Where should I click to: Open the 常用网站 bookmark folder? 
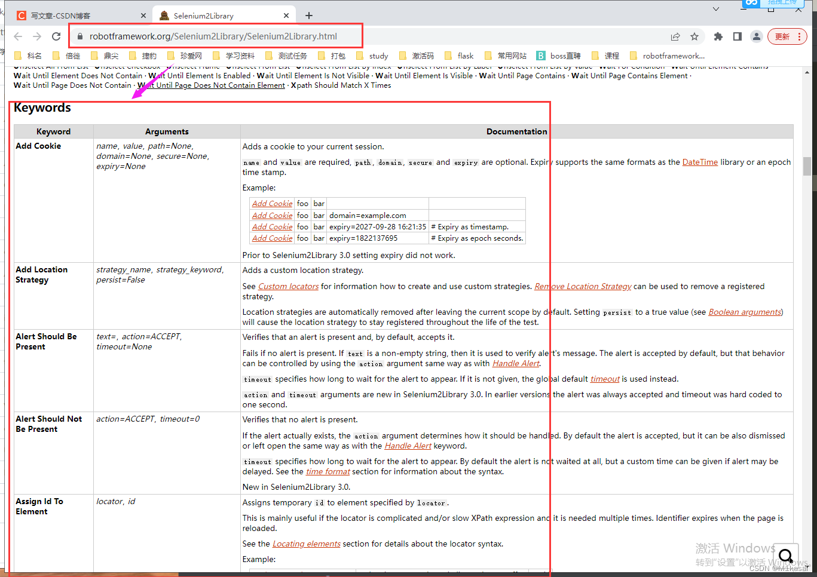pos(506,56)
